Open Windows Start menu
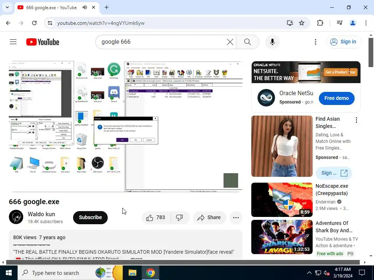 pos(9,273)
